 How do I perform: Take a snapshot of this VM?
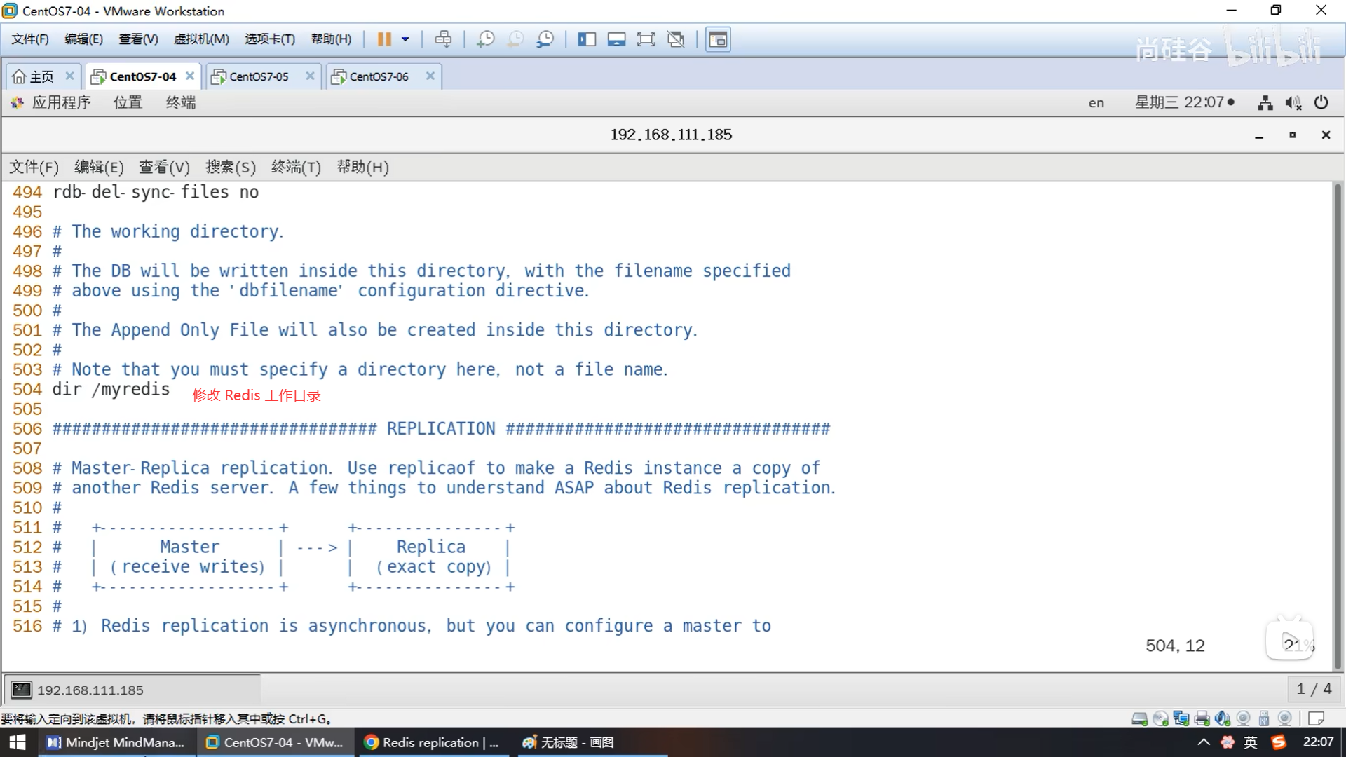(485, 39)
